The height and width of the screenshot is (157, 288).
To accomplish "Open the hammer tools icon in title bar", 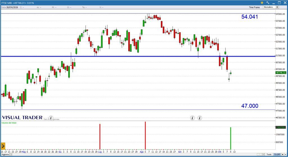I will [268, 3].
